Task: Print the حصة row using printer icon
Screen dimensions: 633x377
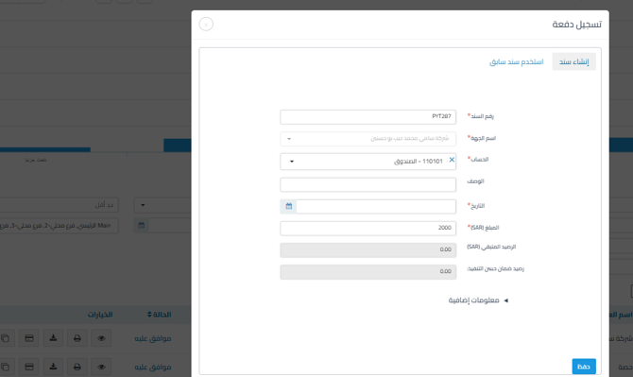Action: 77,367
